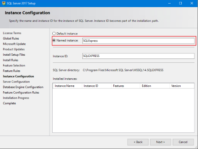
Task: Open the Feature Selection step
Action: (14, 66)
